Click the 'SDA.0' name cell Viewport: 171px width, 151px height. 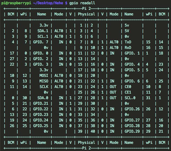click(x=43, y=98)
